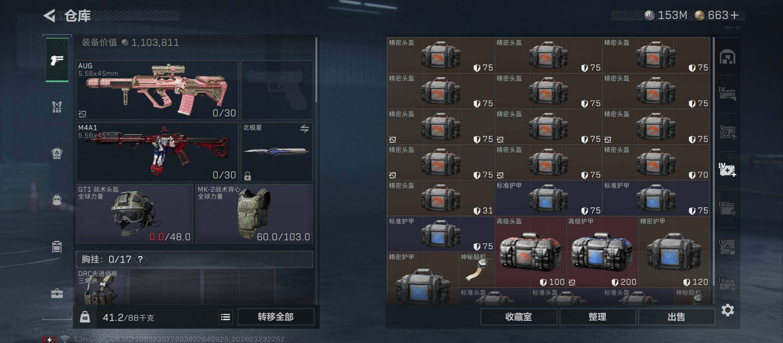This screenshot has width=783, height=343.
Task: Open the briefcase category at sidebar bottom
Action: pos(57,293)
